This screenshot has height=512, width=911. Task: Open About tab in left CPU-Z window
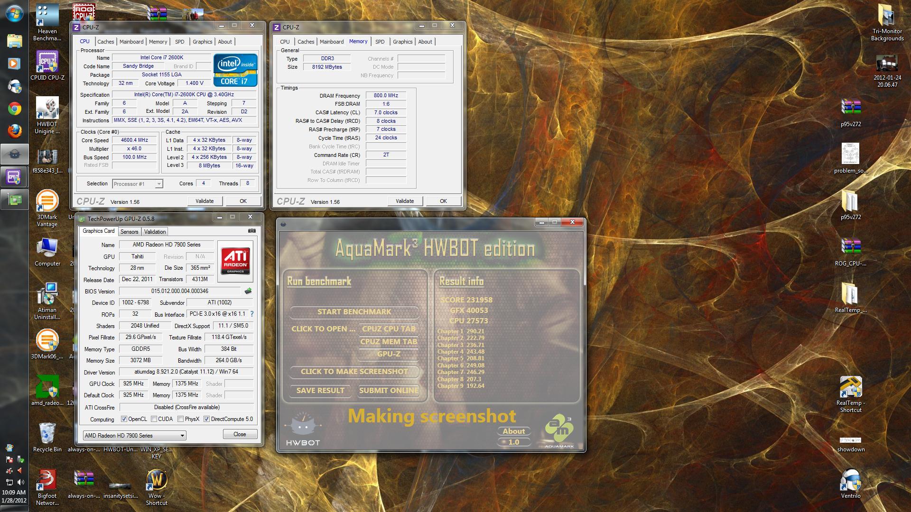pyautogui.click(x=225, y=42)
